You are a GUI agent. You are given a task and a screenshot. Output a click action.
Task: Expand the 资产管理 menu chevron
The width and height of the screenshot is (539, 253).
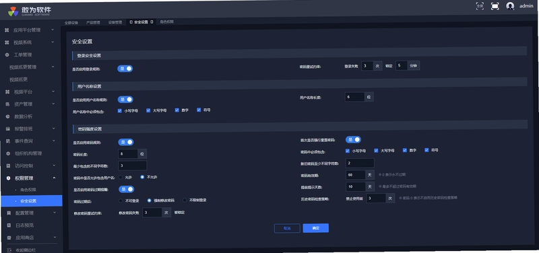(x=53, y=104)
